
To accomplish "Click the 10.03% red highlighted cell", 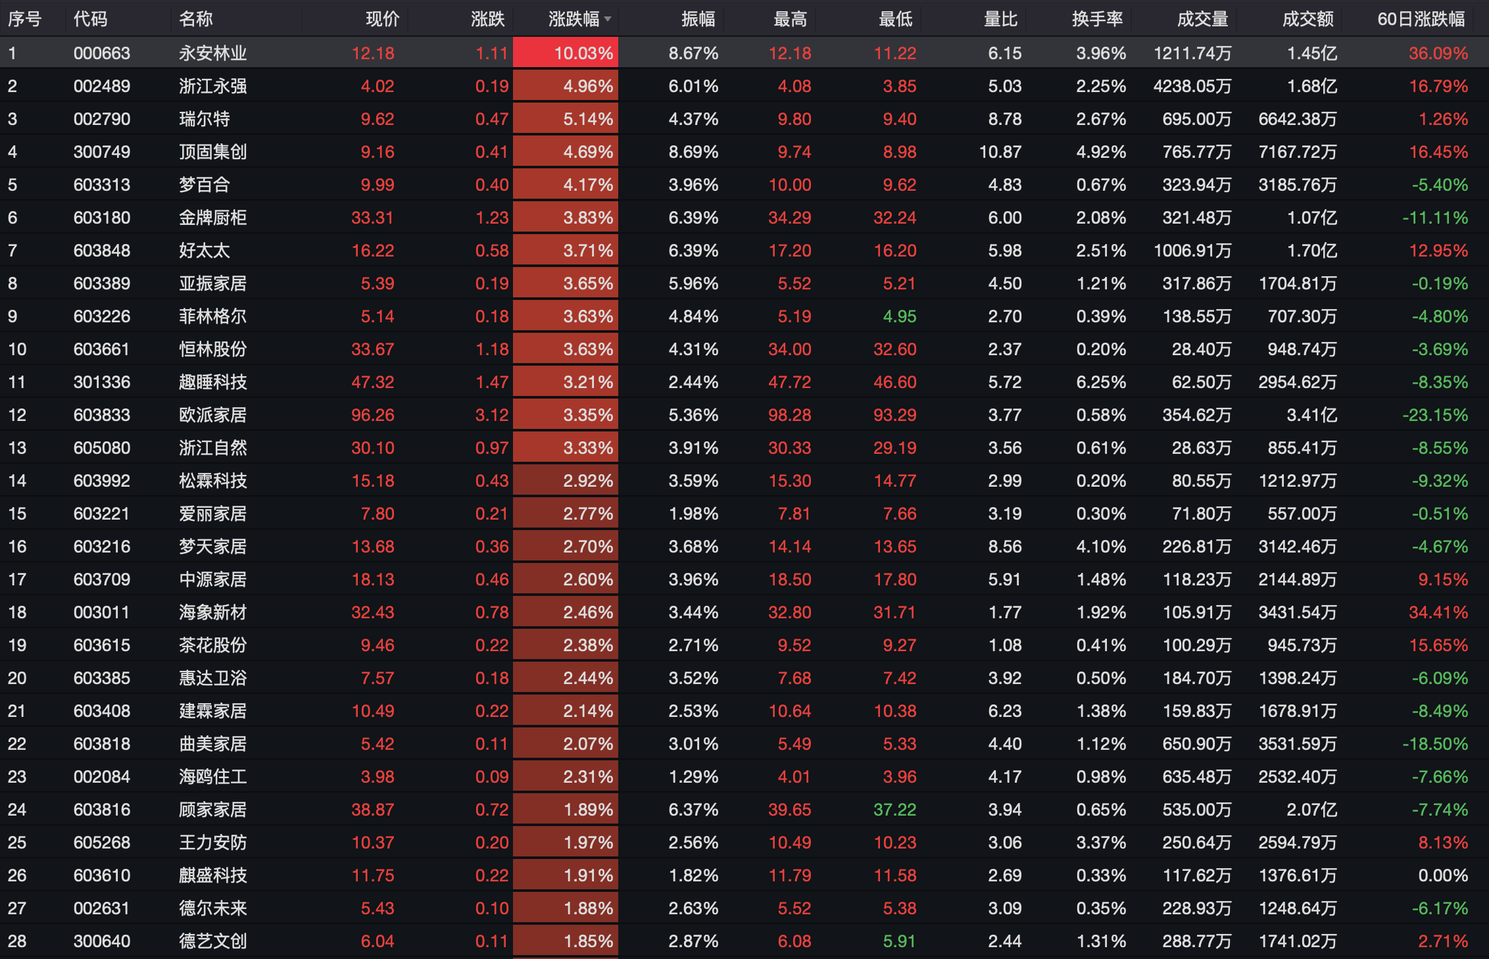I will [x=566, y=53].
